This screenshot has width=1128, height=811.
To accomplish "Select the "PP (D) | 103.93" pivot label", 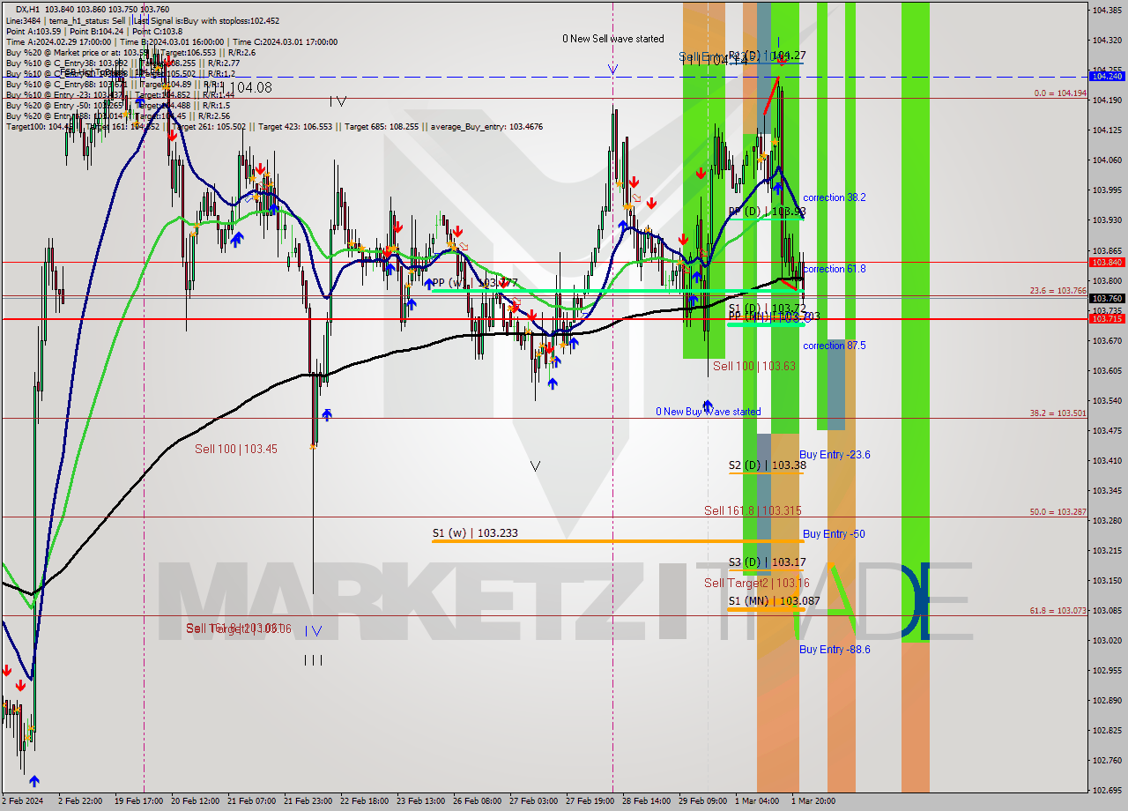I will click(x=768, y=212).
